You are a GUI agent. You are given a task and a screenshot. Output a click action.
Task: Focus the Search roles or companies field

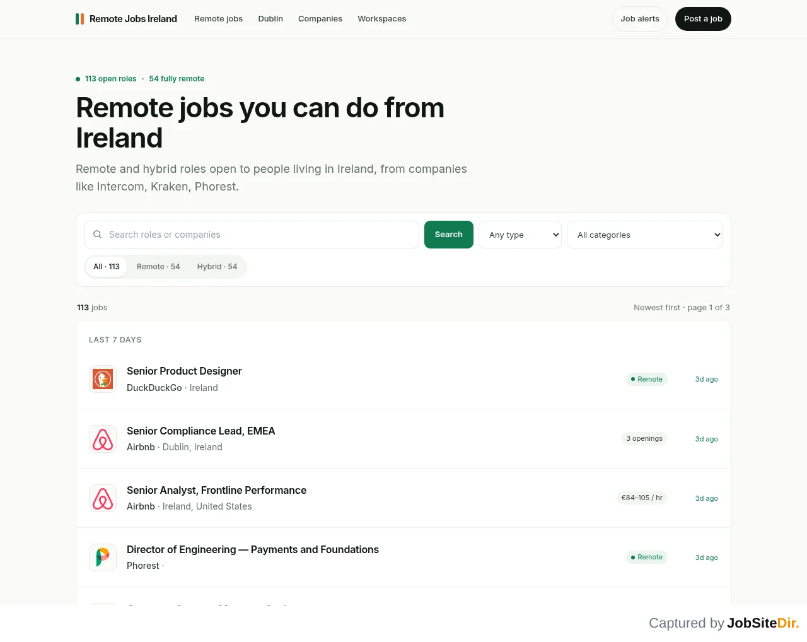tap(252, 235)
